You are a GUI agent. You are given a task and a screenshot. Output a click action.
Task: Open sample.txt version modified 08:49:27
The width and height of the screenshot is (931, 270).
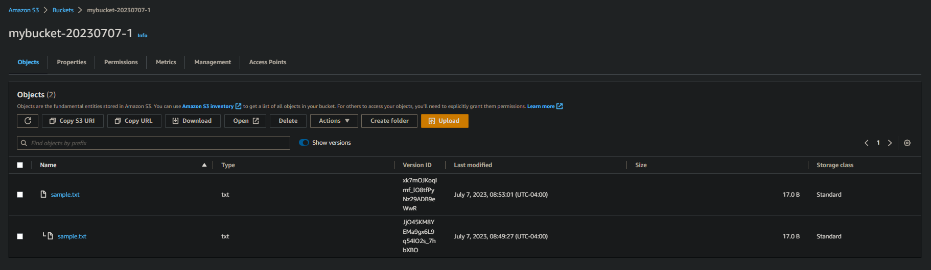[x=72, y=236]
